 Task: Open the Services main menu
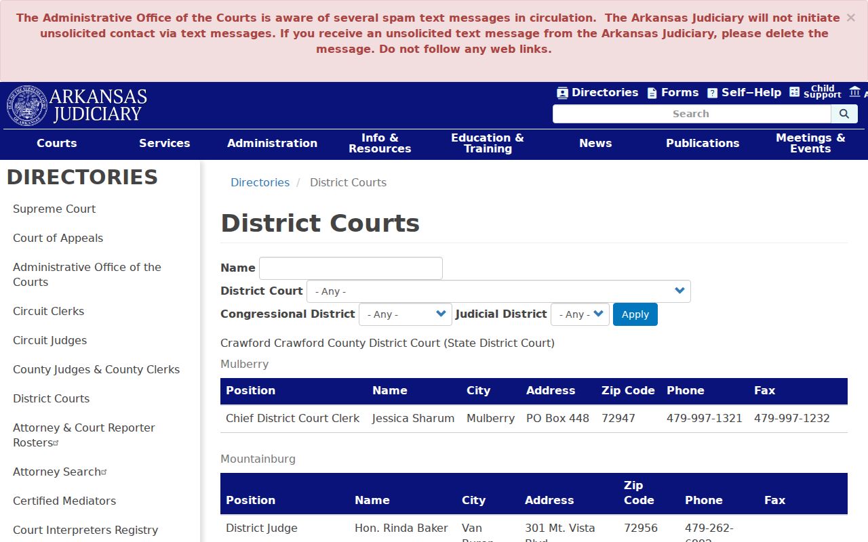coord(165,143)
